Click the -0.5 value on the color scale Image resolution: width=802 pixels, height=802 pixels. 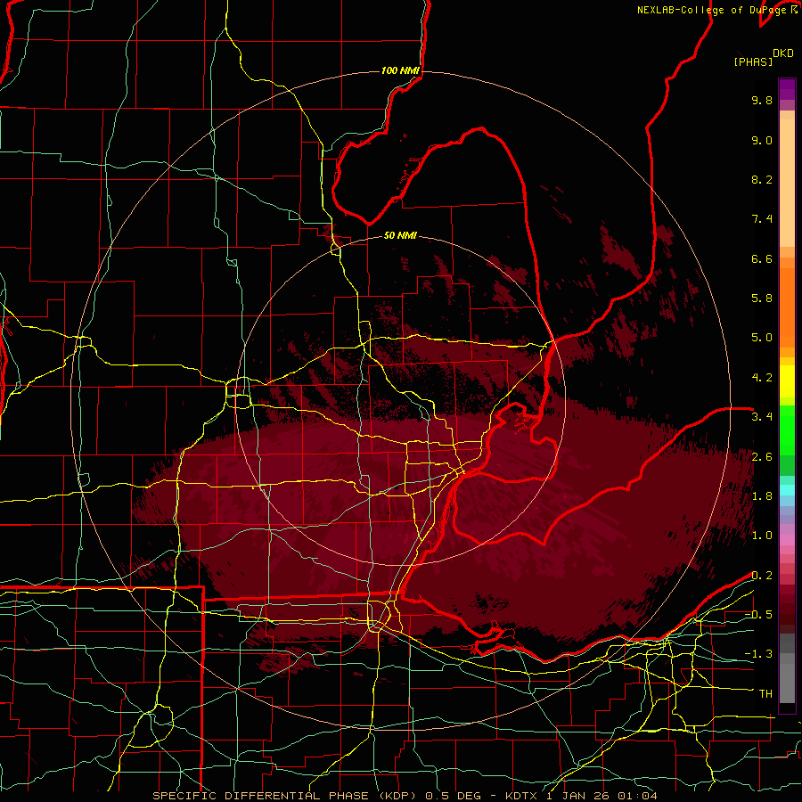pos(758,615)
